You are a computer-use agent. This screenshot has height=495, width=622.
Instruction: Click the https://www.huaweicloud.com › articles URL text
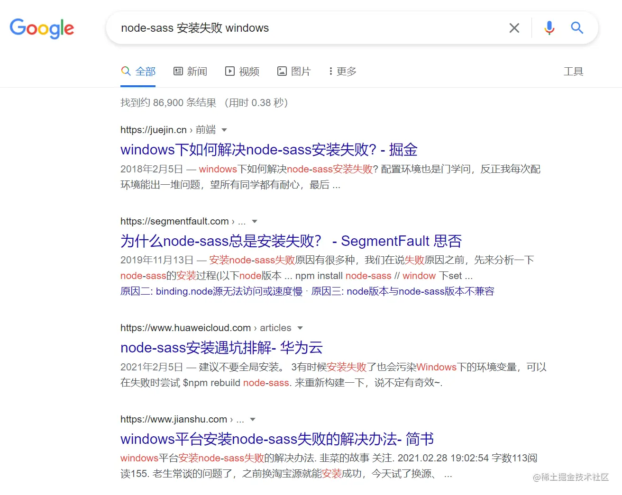[206, 328]
